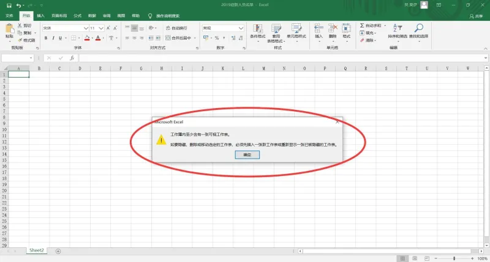
Task: Save the workbook from quick access toolbar
Action: click(x=9, y=5)
